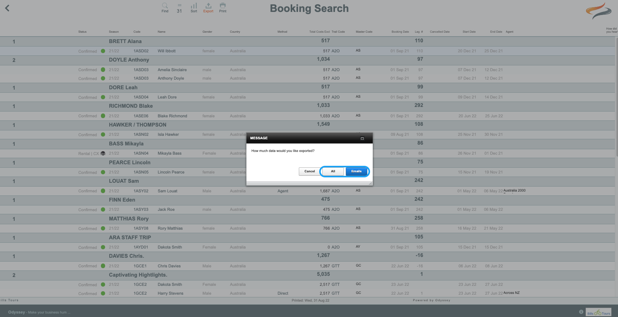Image resolution: width=618 pixels, height=317 pixels.
Task: Click the MESSAGE dialog title bar
Action: 310,138
